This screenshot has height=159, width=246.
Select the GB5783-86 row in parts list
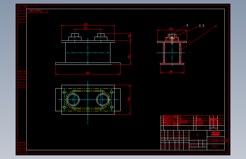193,122
